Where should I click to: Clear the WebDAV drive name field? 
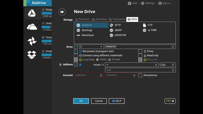coord(173,47)
